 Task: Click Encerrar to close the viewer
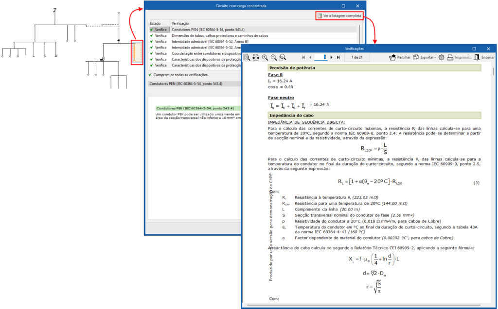pos(484,57)
